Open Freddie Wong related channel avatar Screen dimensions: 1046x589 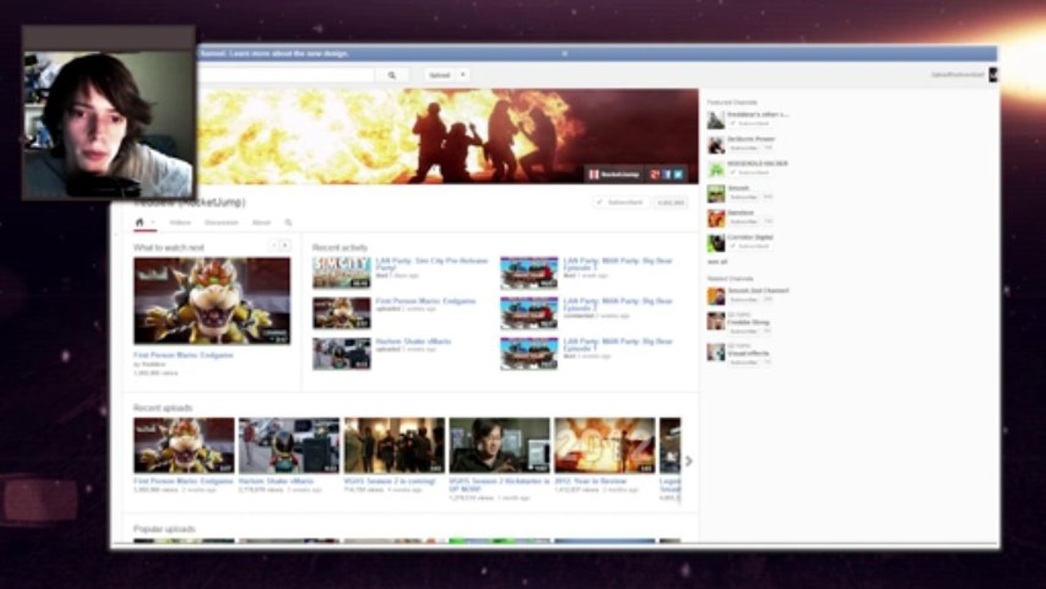(716, 321)
